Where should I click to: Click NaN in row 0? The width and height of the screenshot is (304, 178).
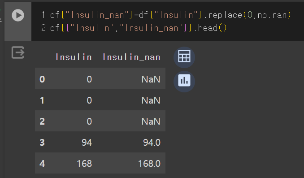(x=151, y=79)
